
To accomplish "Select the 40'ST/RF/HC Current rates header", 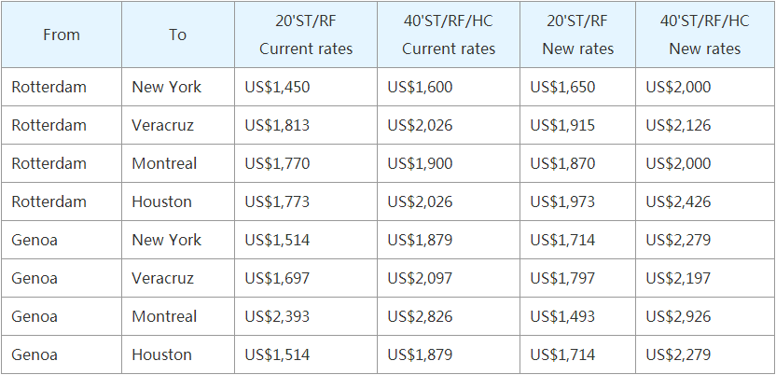I will pos(449,35).
